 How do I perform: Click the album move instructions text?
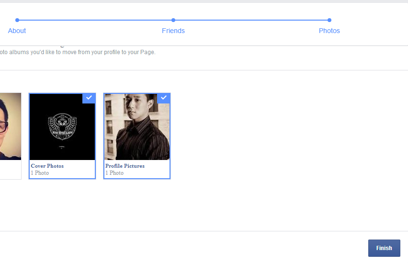click(x=78, y=52)
